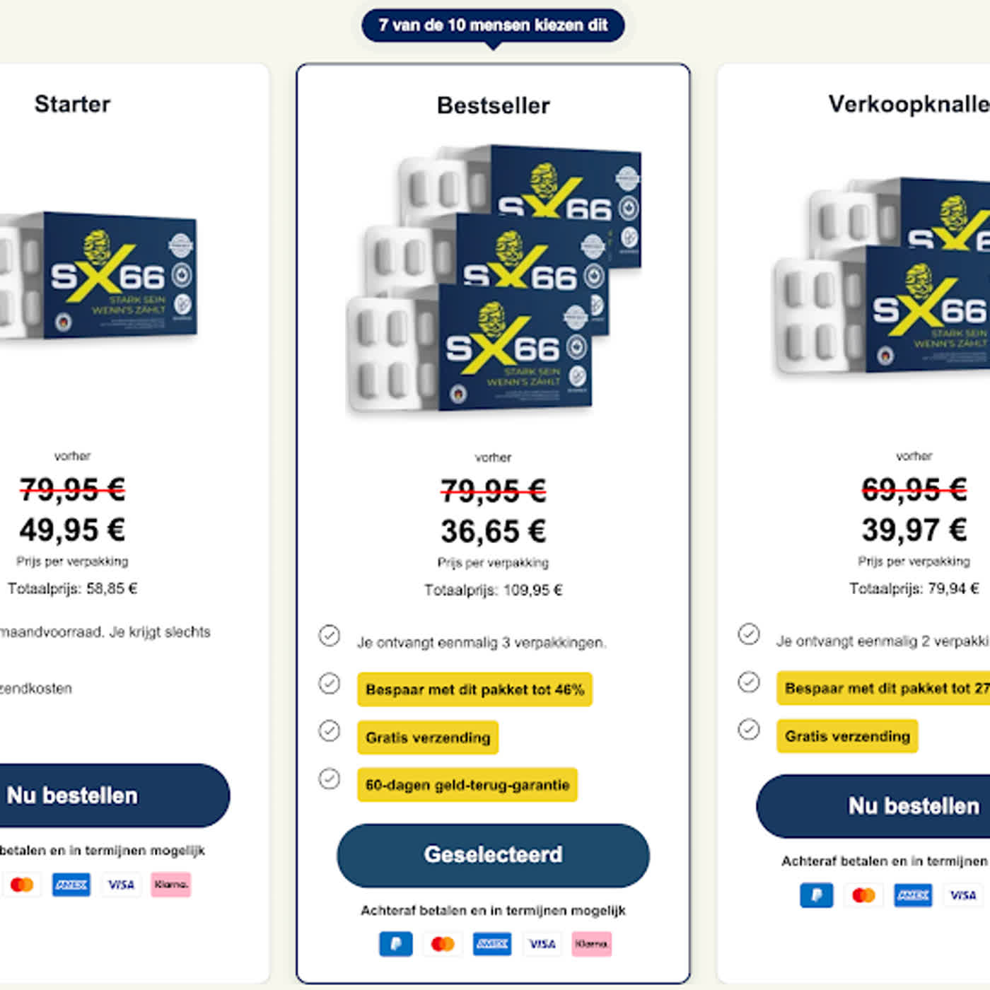Image resolution: width=990 pixels, height=990 pixels.
Task: Click the '7 van de 10 mensen' badge
Action: click(493, 25)
